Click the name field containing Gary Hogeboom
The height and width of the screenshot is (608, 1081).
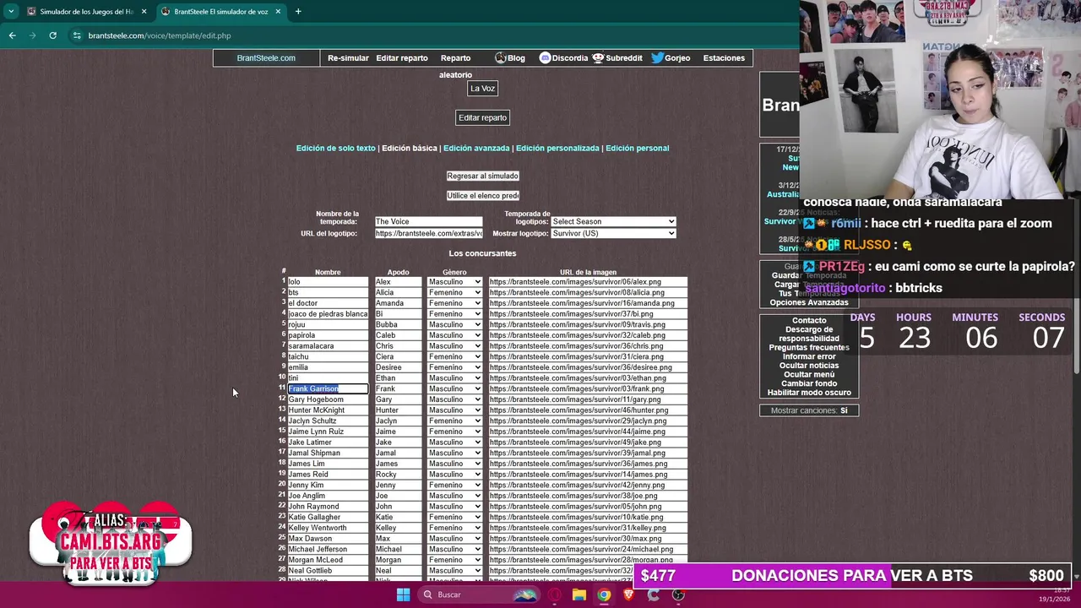328,399
